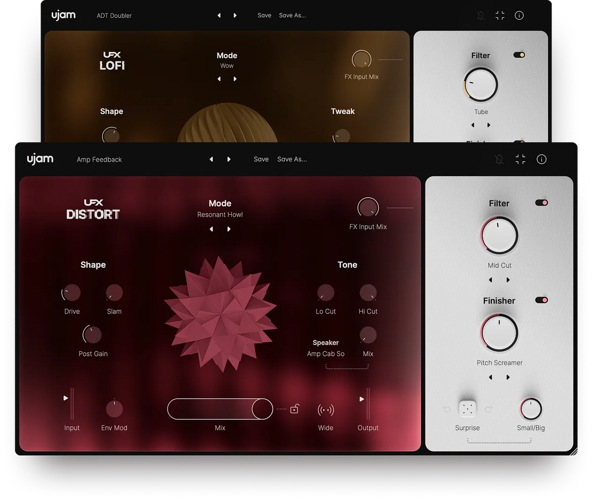
Task: Save the current preset
Action: 261,159
